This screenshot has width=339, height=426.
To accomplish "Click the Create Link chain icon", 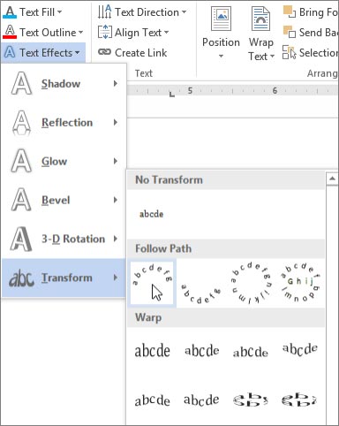I will point(104,52).
